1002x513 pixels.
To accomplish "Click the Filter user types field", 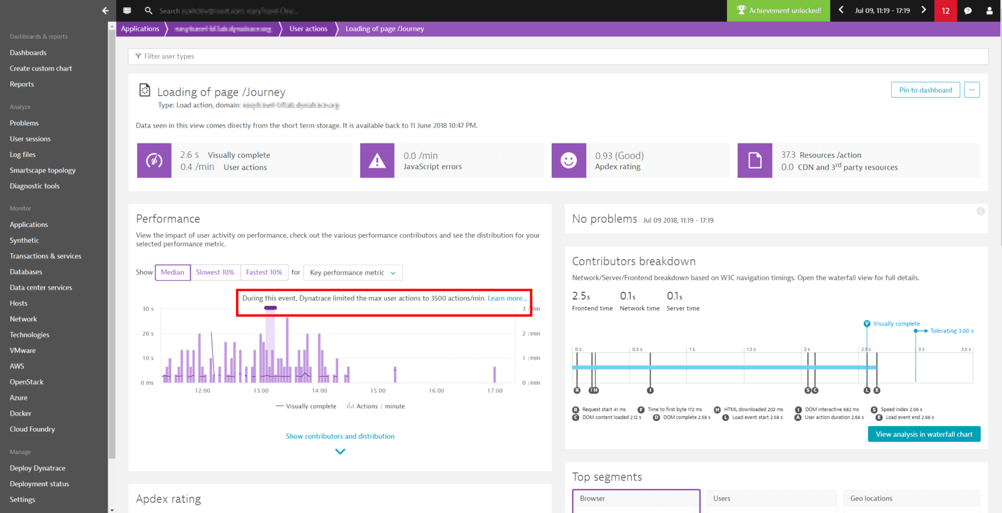I will 557,56.
